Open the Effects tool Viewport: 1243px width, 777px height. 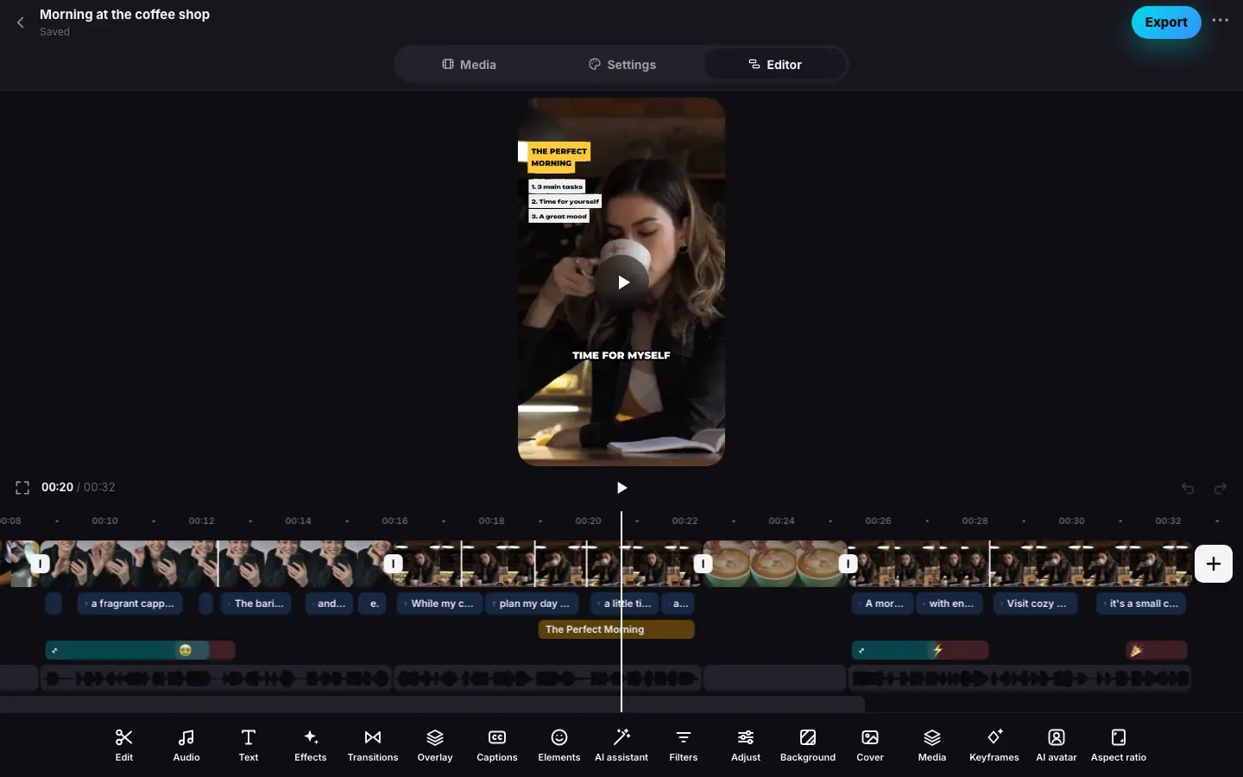point(311,745)
